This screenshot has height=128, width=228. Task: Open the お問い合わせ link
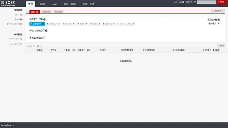[x=191, y=2]
